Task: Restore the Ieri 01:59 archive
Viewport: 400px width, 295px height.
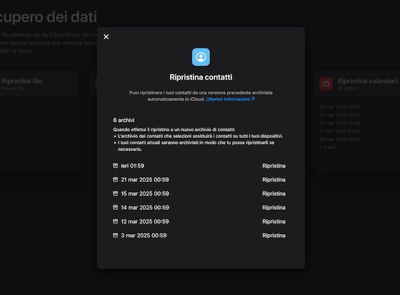Action: [x=273, y=165]
